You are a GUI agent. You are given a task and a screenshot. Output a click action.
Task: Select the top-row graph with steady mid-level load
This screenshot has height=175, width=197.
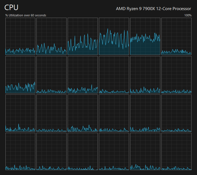(145, 36)
